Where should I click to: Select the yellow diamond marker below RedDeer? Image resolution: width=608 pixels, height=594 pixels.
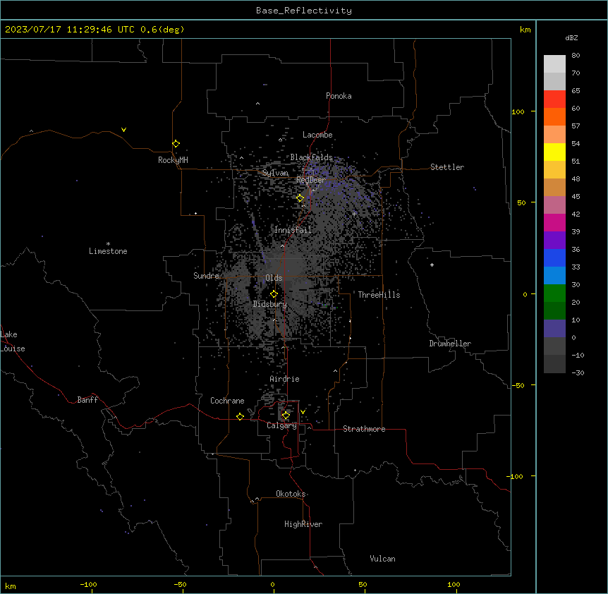[300, 198]
